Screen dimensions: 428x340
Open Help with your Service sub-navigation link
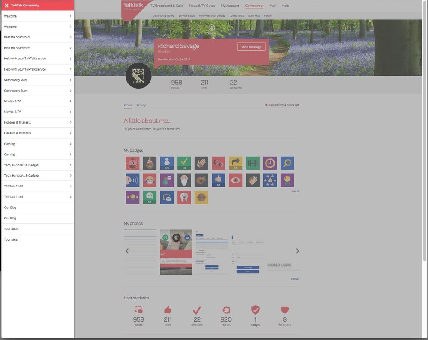pos(212,16)
